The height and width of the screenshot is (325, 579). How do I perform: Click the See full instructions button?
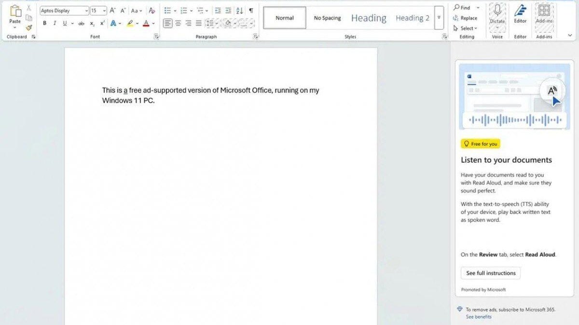click(x=490, y=273)
